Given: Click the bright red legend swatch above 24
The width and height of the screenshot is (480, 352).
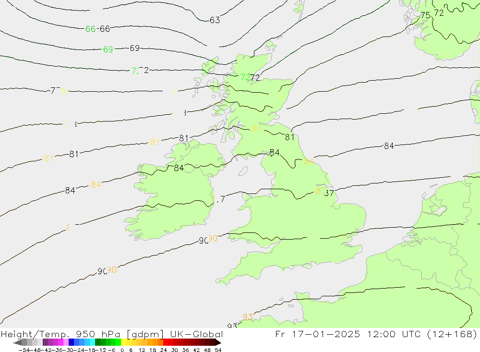Looking at the screenshot, I should [x=166, y=342].
